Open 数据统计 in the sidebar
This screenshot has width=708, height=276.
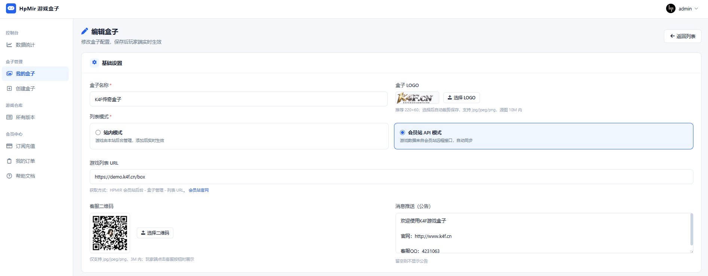[36, 45]
